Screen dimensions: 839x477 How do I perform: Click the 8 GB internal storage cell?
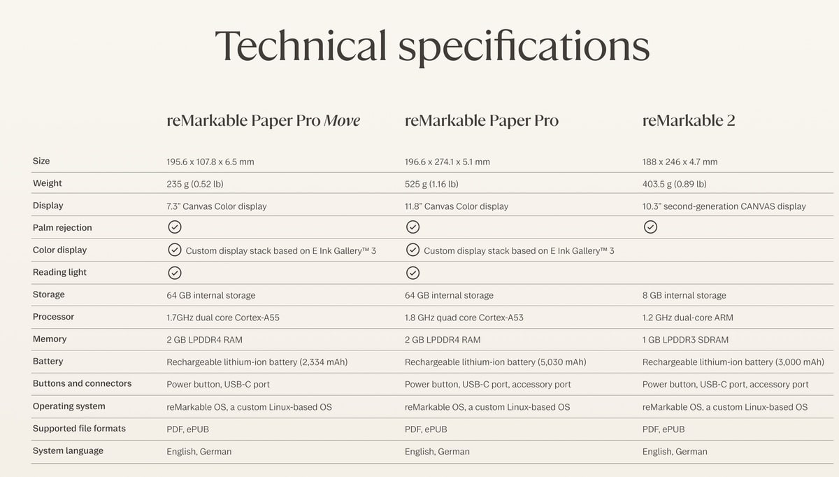click(x=684, y=295)
